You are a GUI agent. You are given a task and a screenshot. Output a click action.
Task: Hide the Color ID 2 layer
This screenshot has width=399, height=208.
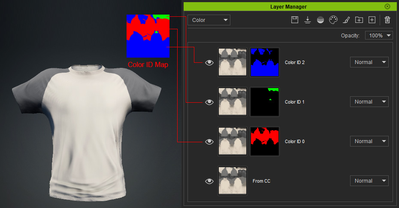[x=209, y=62]
